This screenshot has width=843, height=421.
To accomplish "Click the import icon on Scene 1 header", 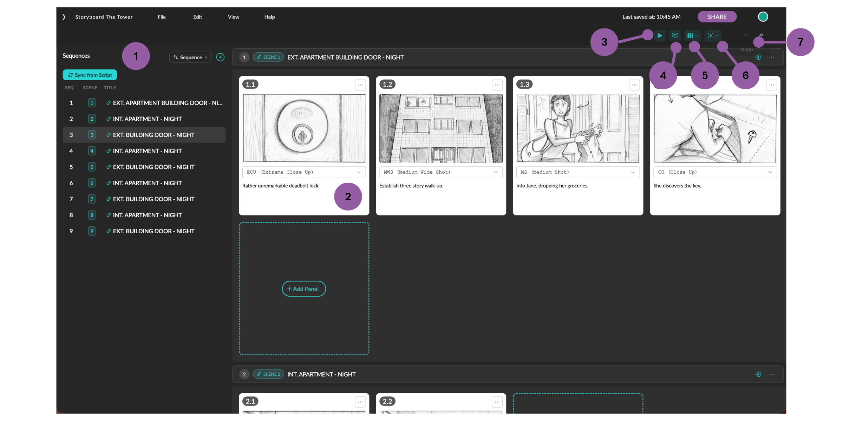I will point(758,57).
